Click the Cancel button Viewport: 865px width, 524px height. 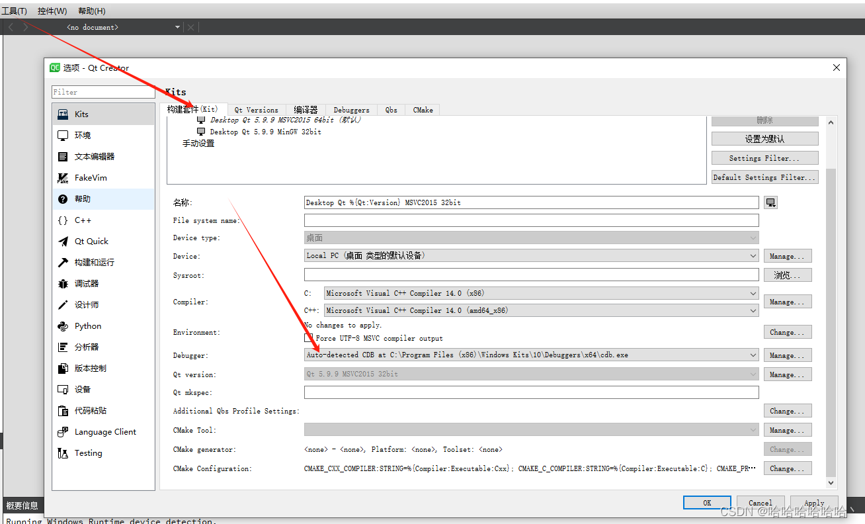(760, 503)
